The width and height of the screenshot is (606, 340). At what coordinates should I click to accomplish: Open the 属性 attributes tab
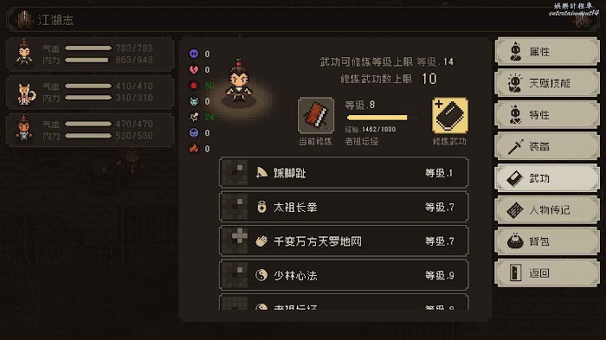[547, 51]
